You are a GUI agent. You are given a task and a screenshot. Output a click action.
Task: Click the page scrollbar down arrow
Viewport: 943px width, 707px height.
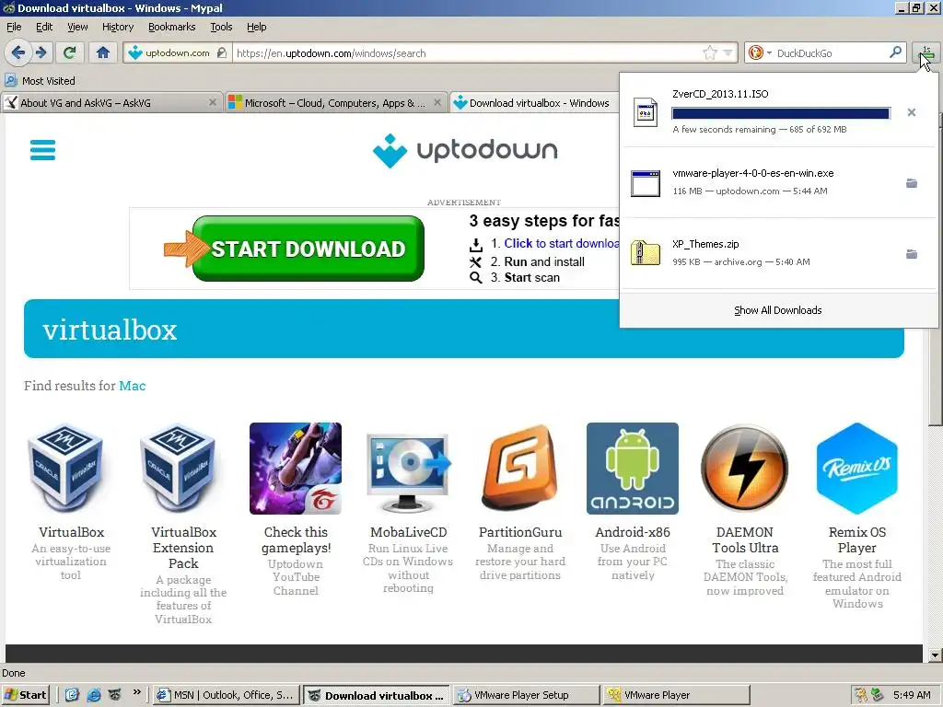point(936,655)
